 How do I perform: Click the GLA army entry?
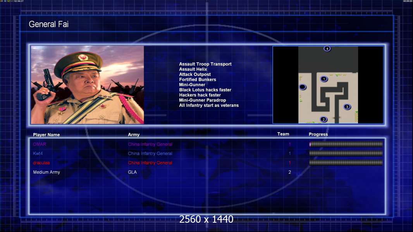tap(132, 172)
